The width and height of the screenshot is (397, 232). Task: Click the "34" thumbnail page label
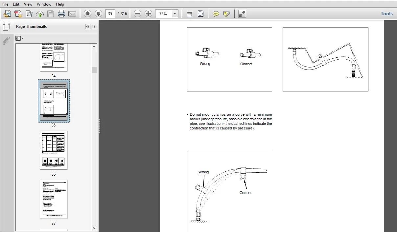54,76
